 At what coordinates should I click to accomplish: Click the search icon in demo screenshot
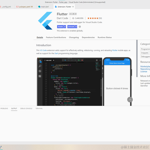40,66
